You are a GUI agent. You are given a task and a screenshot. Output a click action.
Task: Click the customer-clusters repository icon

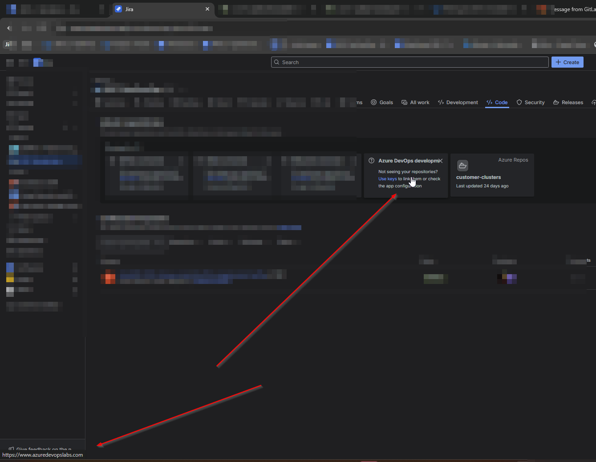coord(462,166)
